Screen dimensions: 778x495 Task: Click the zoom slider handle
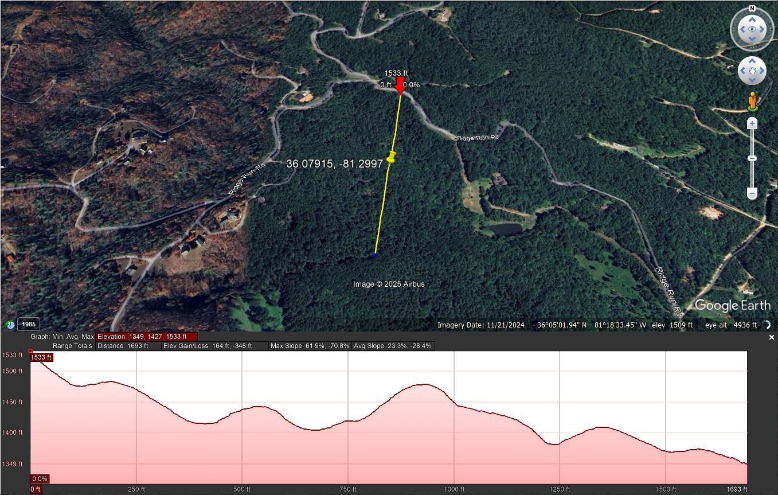752,158
